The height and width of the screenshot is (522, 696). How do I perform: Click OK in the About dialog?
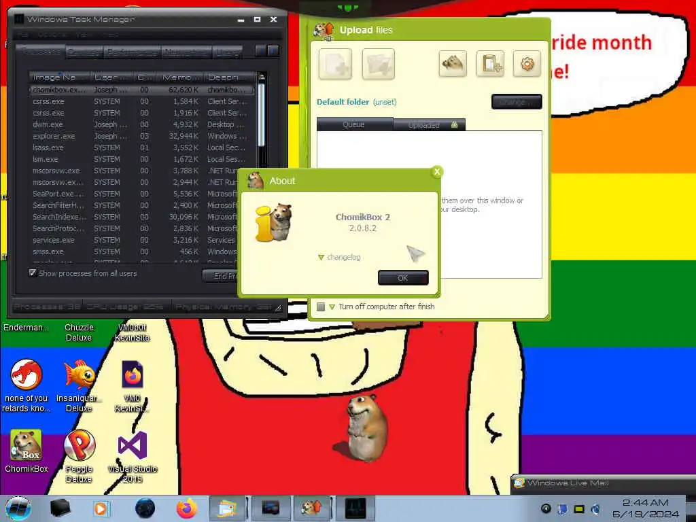[x=403, y=278]
